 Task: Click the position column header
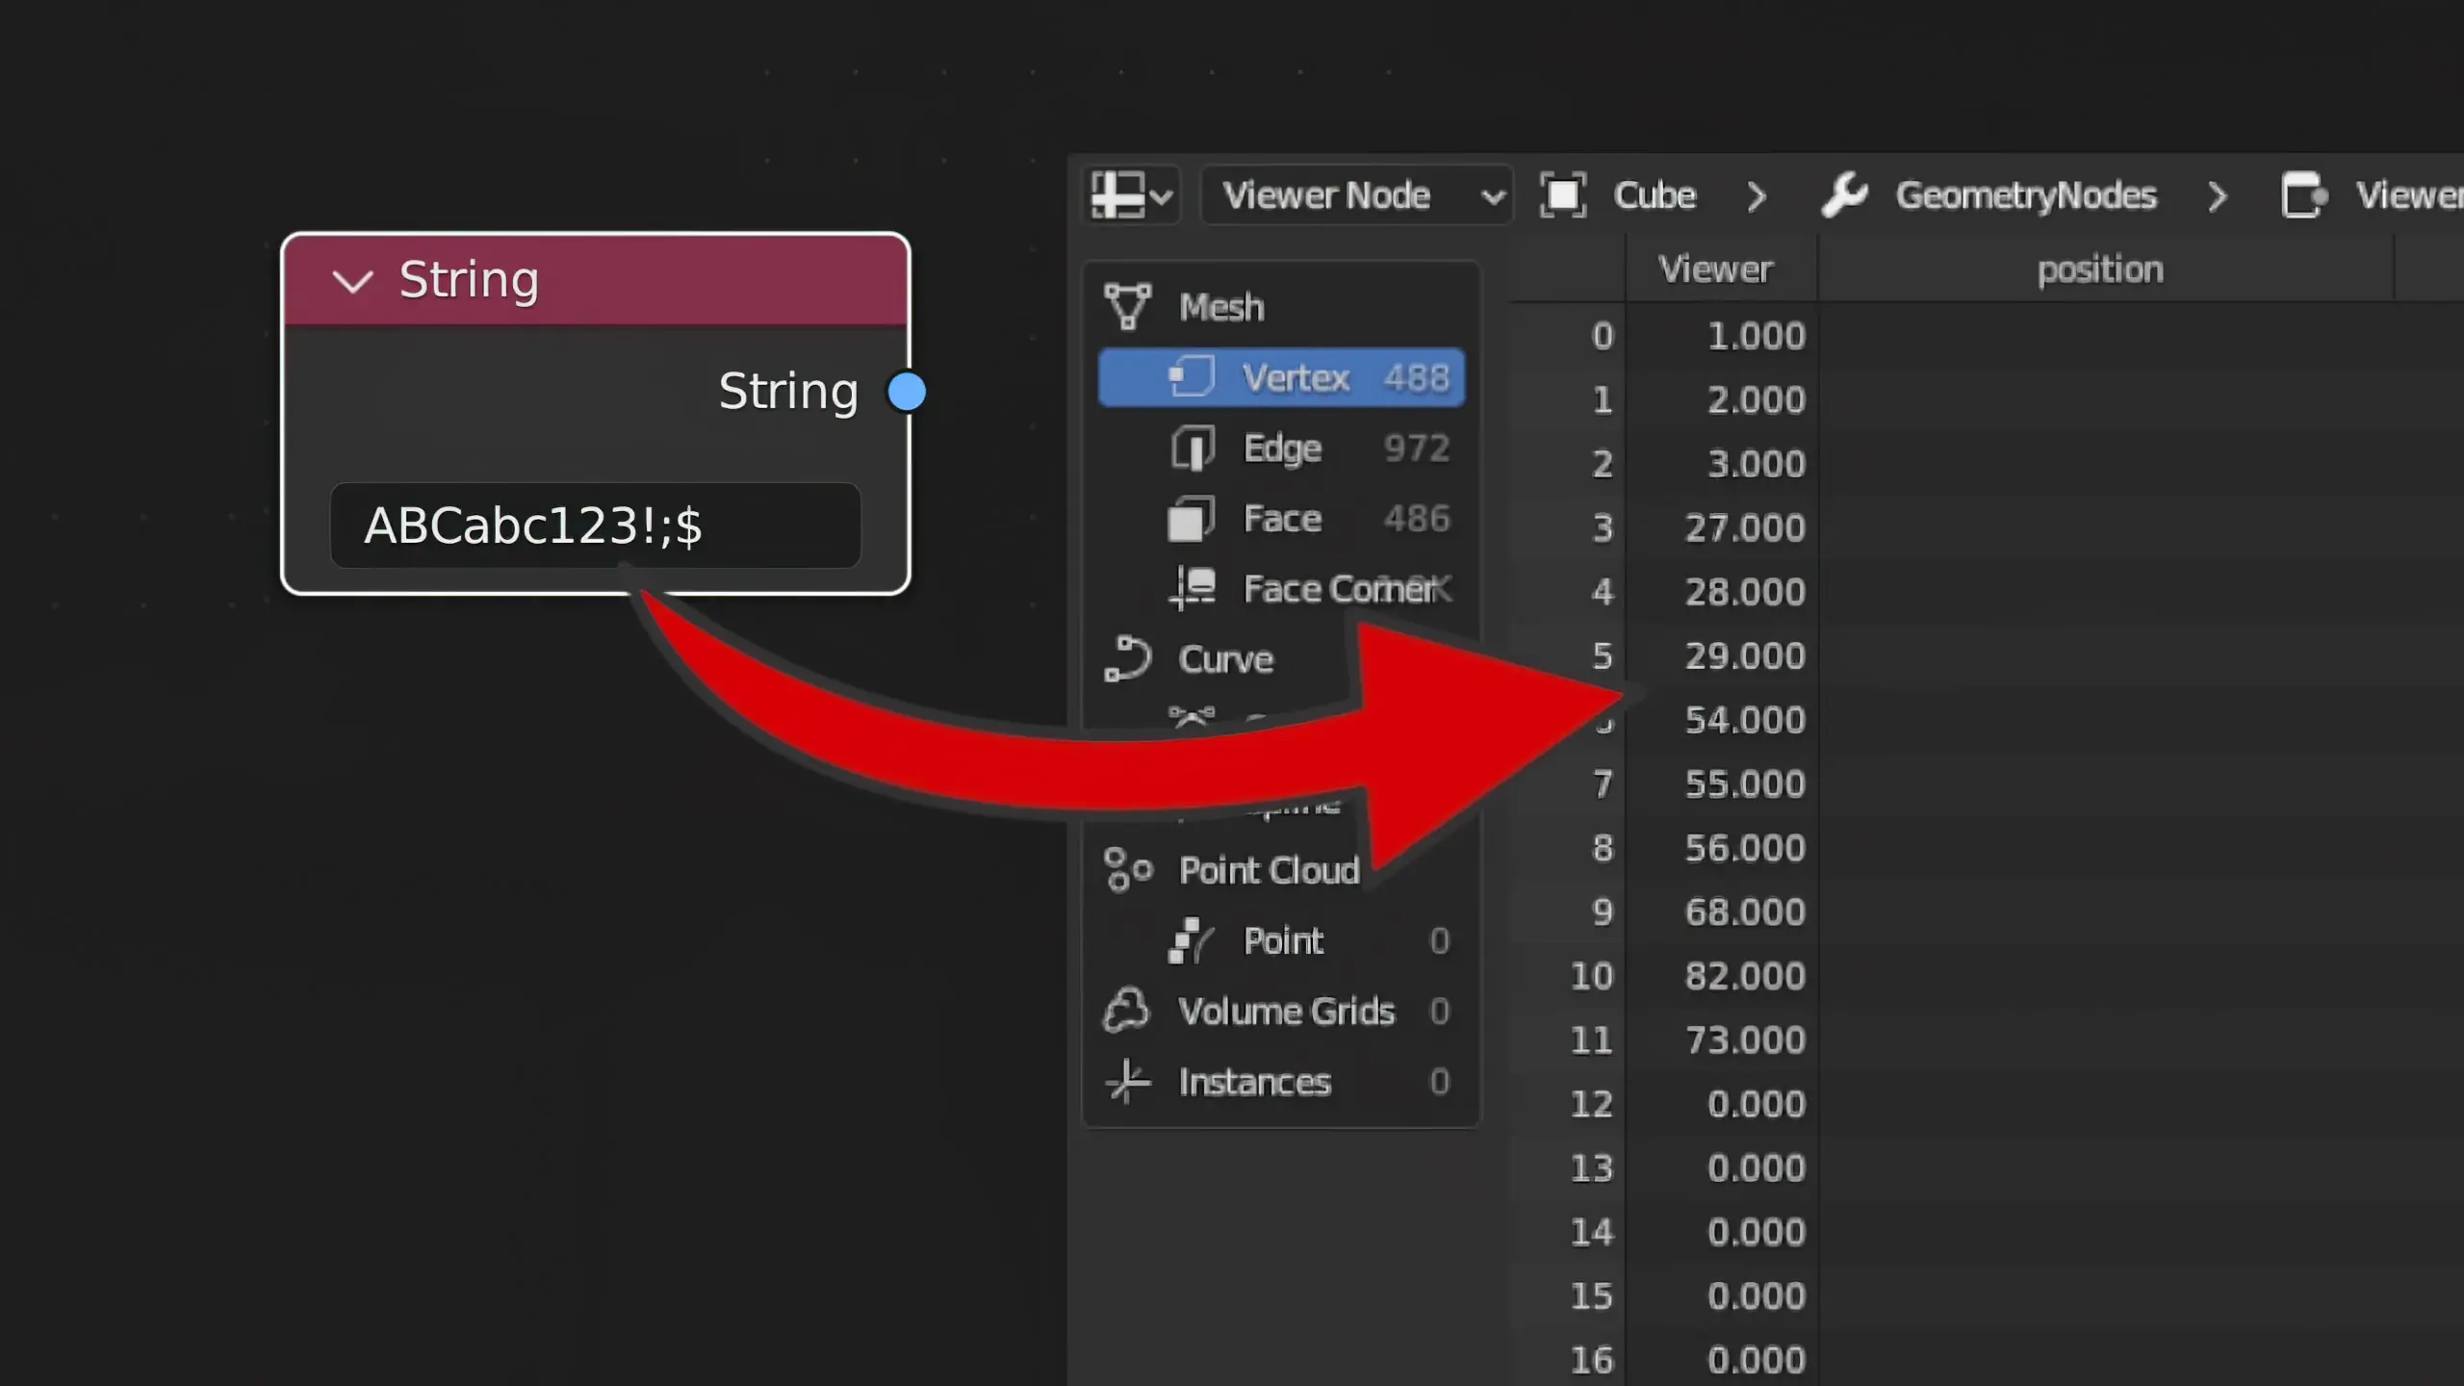[2100, 269]
